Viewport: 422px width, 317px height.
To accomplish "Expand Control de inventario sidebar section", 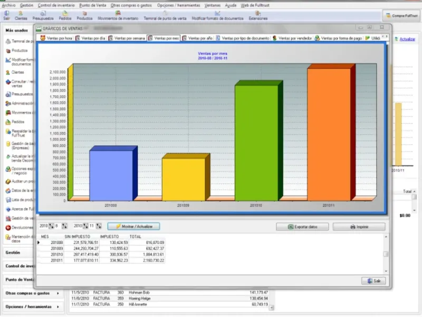I will coord(19,266).
